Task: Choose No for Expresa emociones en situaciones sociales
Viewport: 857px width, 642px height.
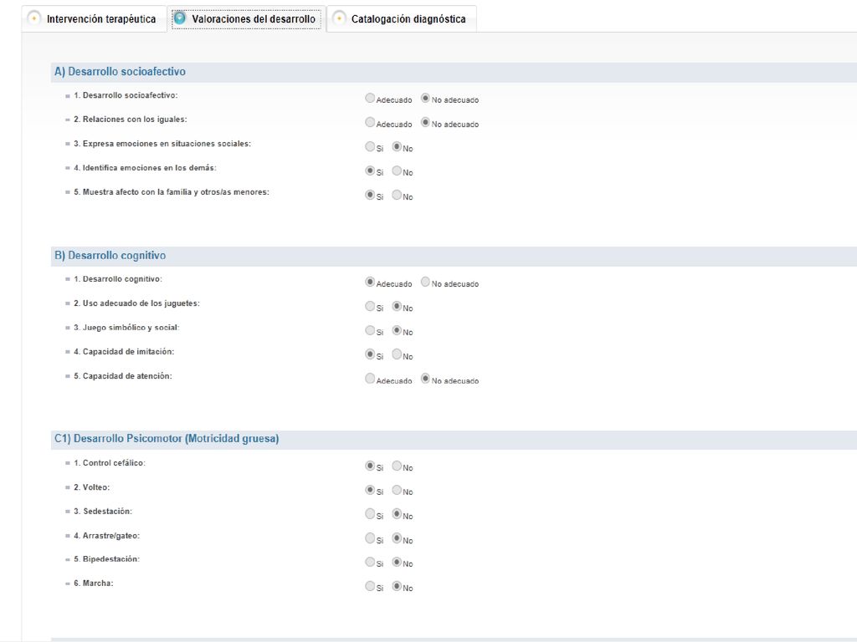Action: pos(397,147)
